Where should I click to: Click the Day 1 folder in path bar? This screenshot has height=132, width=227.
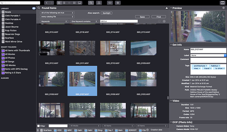pos(109,130)
